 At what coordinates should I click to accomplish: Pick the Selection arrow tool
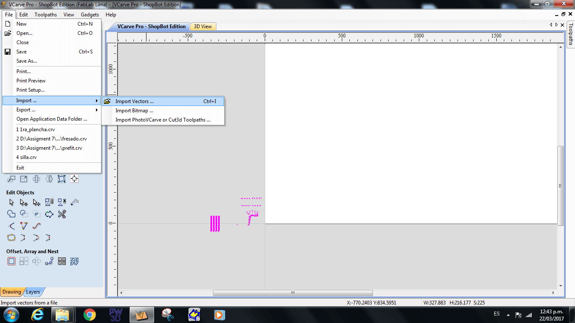click(x=11, y=202)
